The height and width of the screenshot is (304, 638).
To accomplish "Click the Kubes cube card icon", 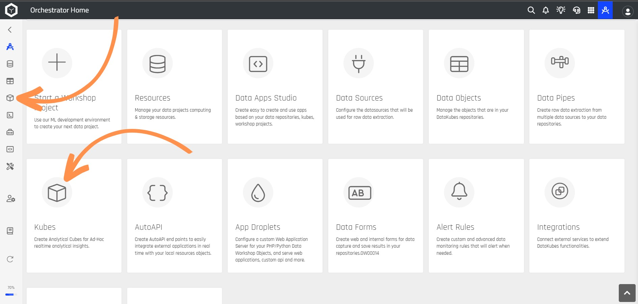I will 57,193.
